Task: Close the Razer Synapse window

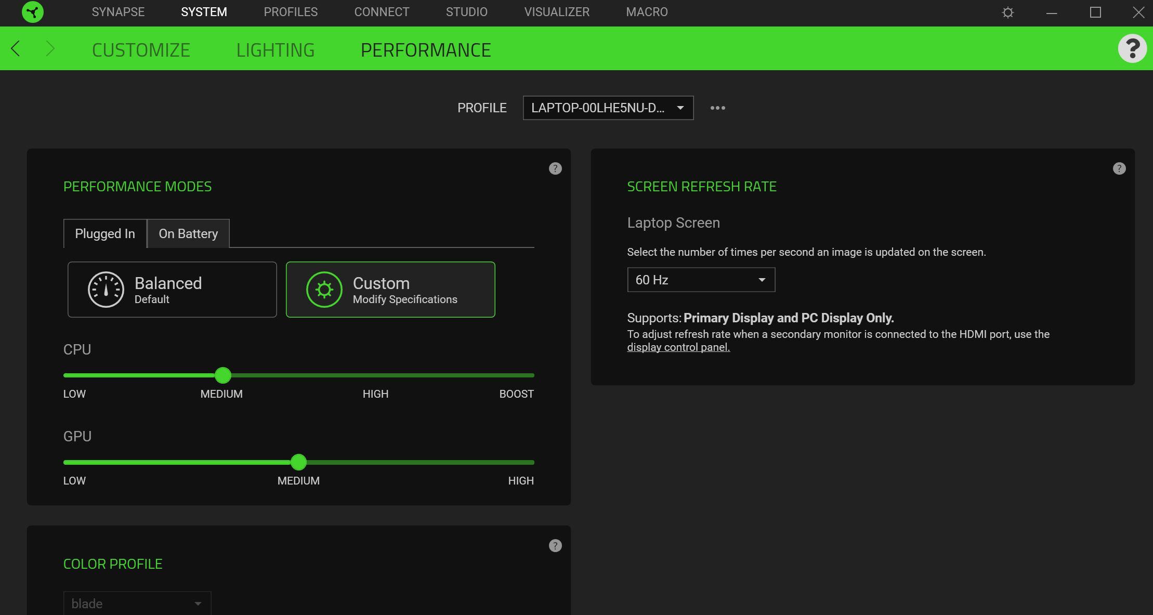Action: [x=1138, y=12]
